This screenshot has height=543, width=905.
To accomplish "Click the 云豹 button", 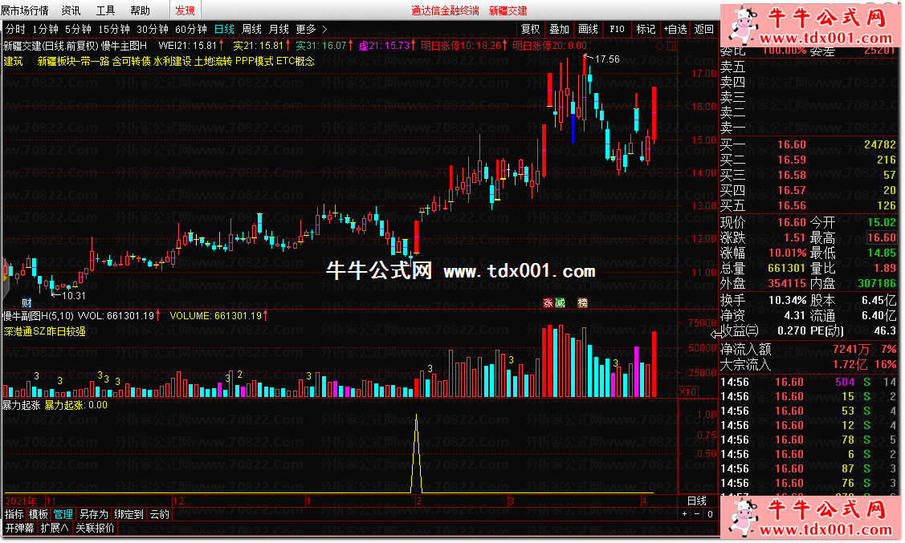I will pos(159,514).
